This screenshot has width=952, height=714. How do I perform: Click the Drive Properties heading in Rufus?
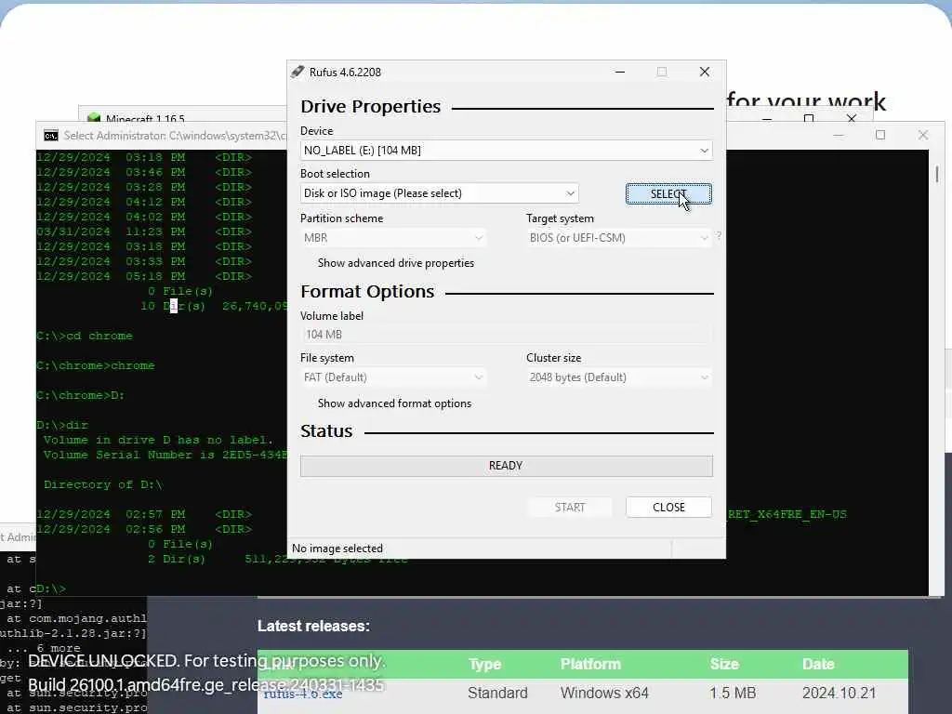370,106
